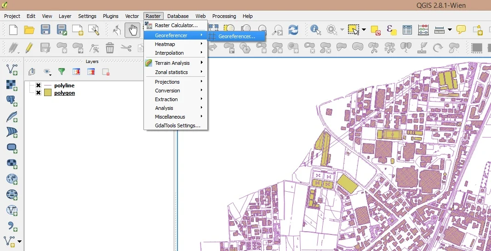Open the Project menu
Image resolution: width=491 pixels, height=251 pixels.
click(x=12, y=16)
